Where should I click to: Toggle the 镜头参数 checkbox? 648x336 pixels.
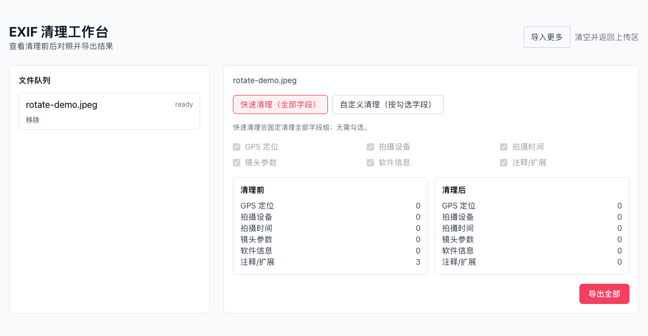tap(237, 162)
